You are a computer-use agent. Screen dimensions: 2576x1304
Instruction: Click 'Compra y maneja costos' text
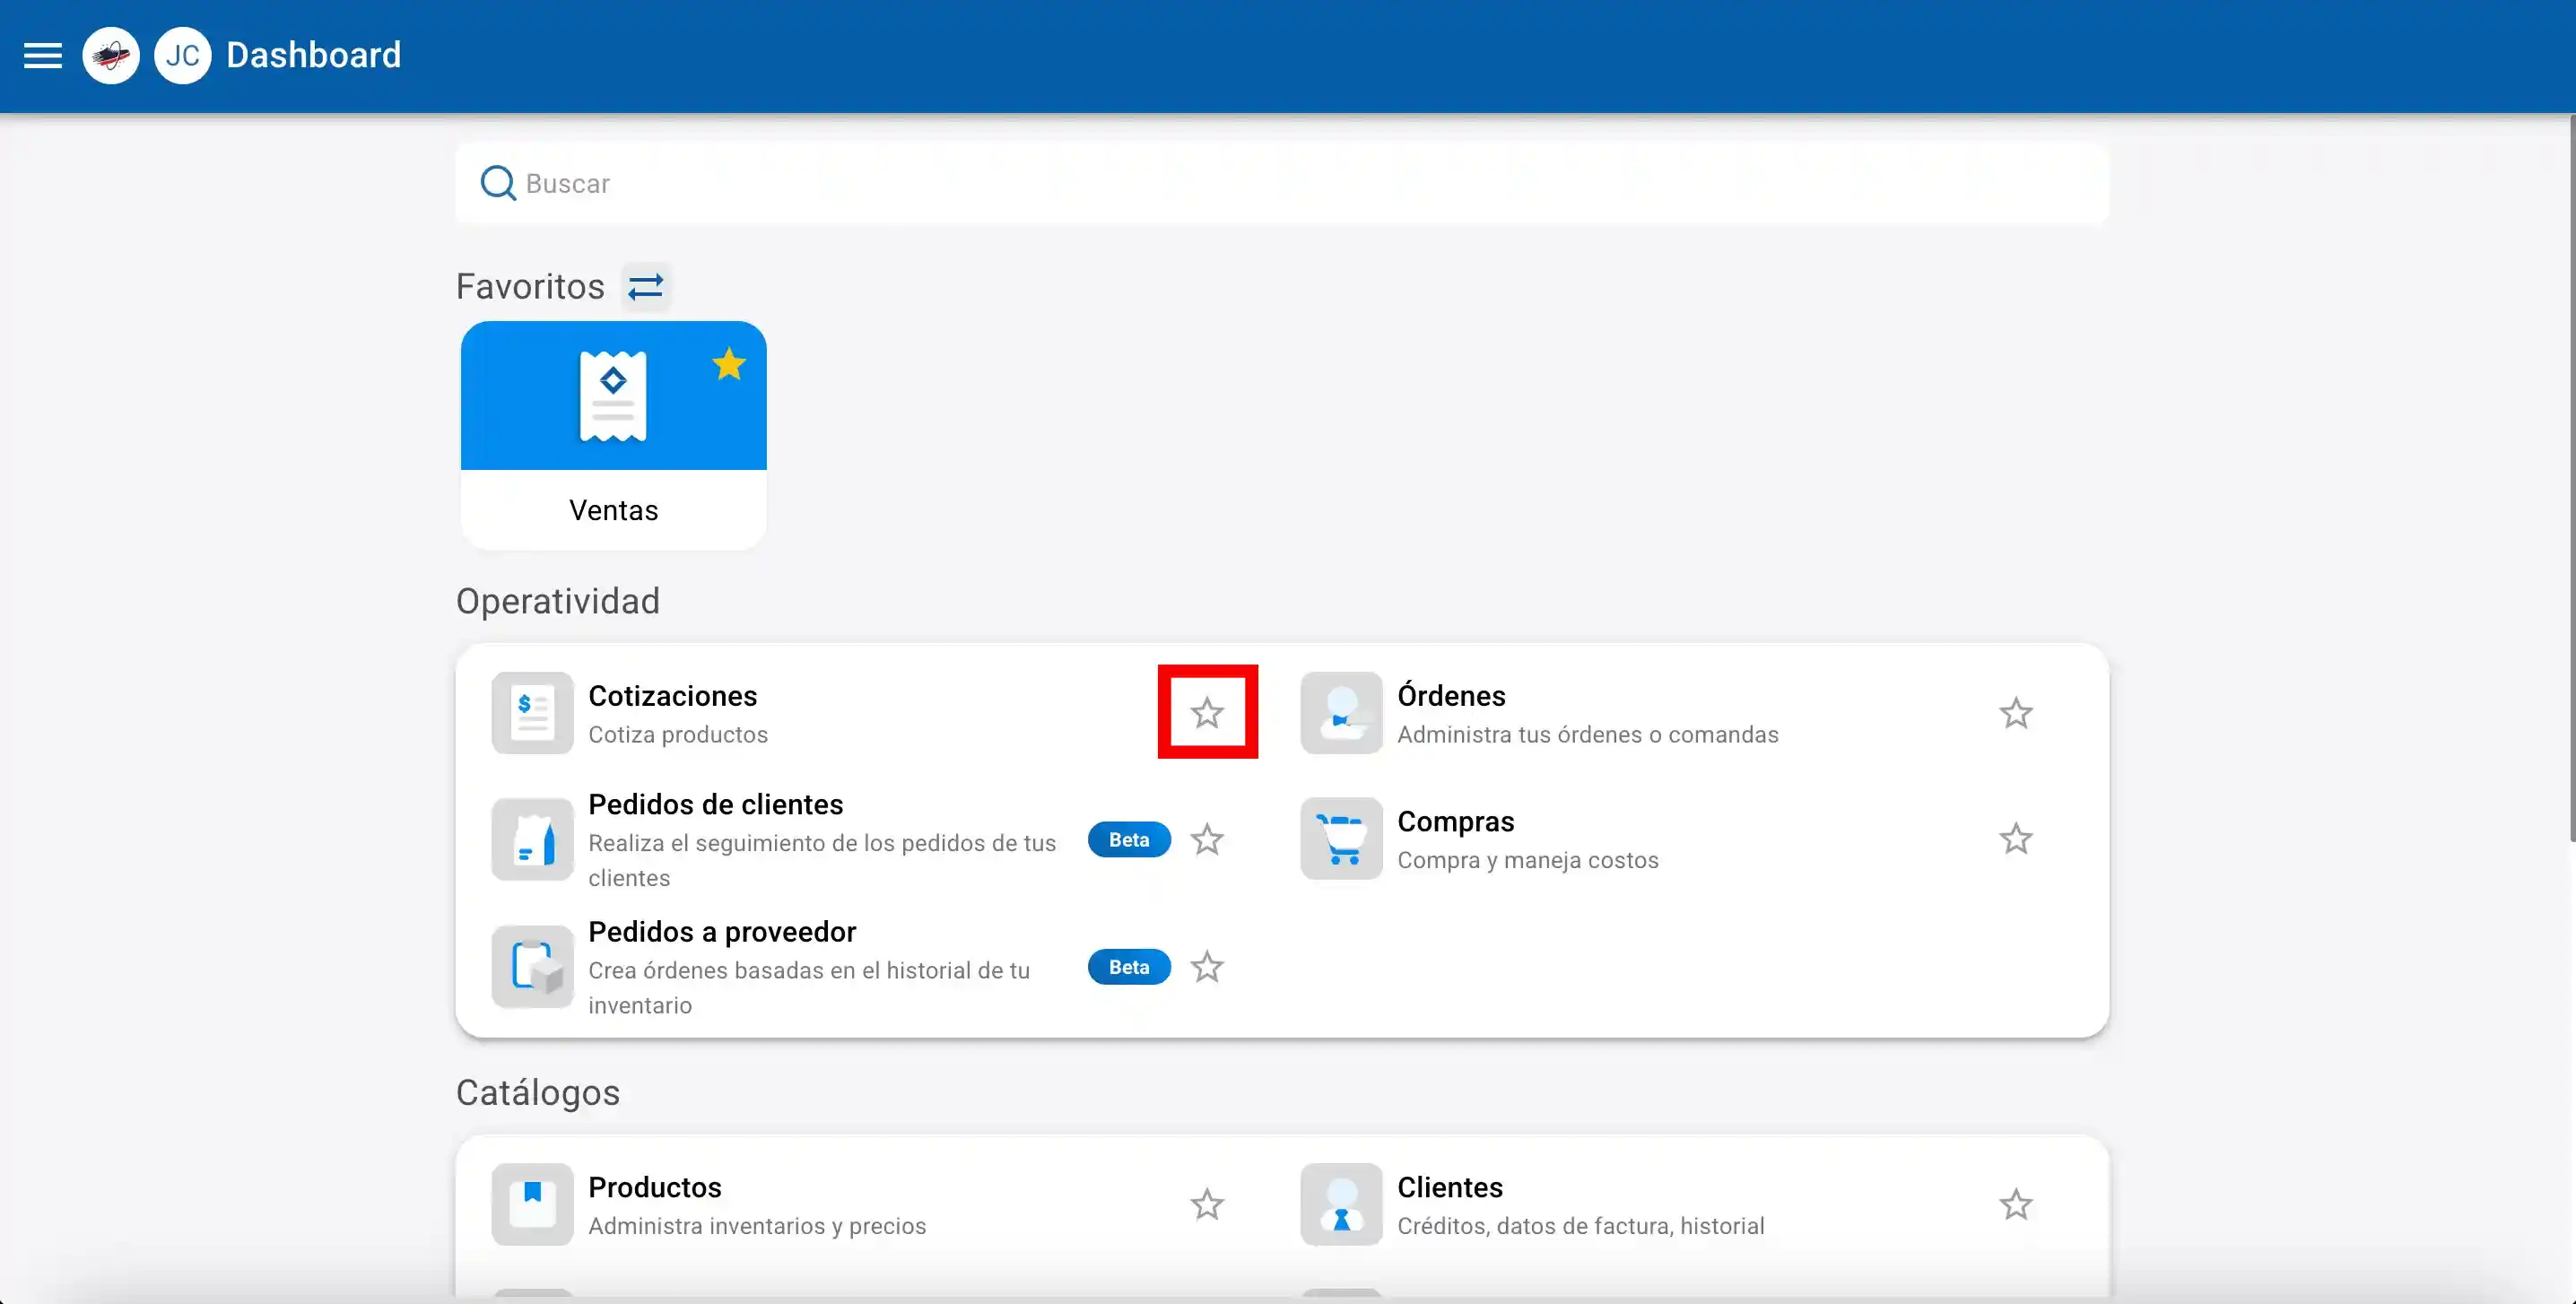1528,861
